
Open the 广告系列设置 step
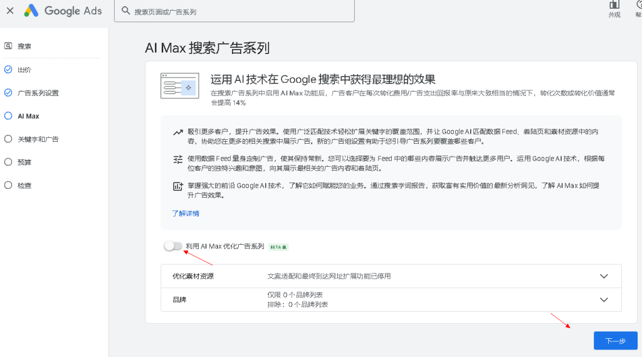click(38, 93)
